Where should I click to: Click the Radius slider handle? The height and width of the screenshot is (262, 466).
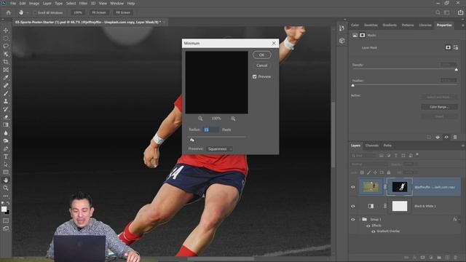pyautogui.click(x=192, y=140)
